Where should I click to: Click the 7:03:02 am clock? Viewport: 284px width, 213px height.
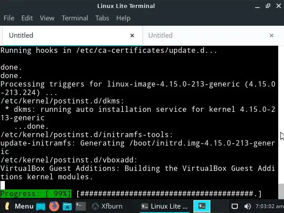click(269, 206)
